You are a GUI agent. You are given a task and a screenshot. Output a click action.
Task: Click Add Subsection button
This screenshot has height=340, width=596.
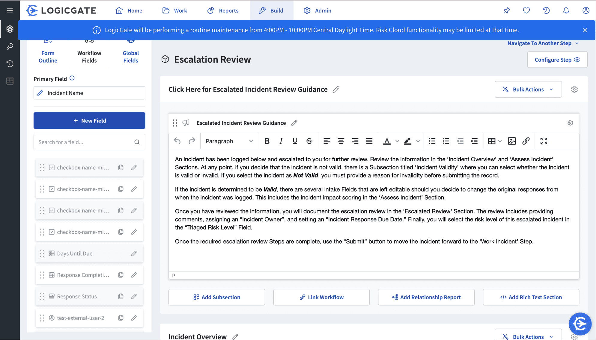coord(216,297)
